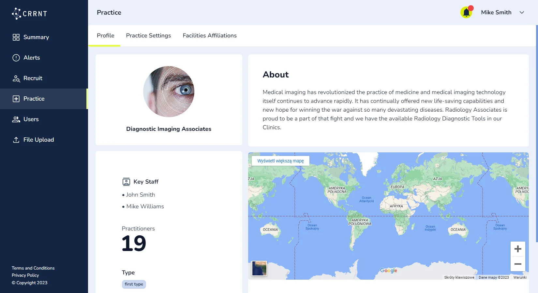
Task: Toggle satellite view map thumbnail
Action: [x=260, y=269]
